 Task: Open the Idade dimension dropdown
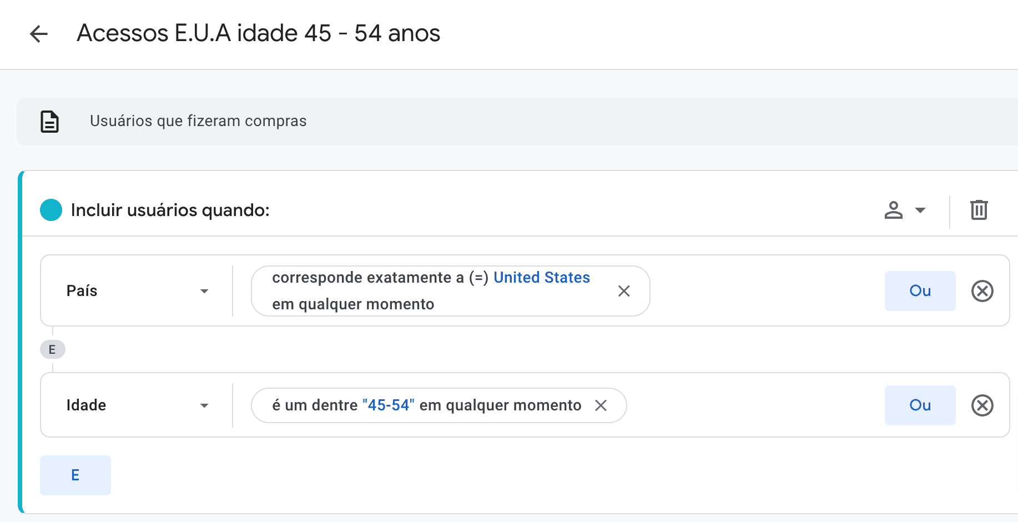tap(204, 405)
